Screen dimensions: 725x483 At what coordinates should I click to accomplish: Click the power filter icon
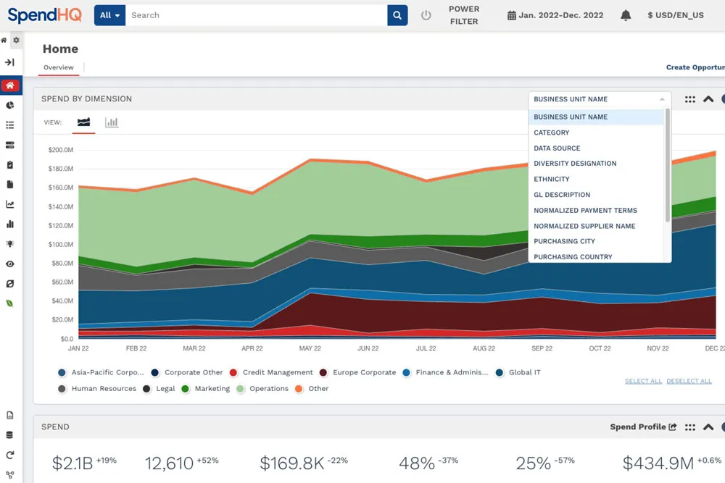[426, 15]
